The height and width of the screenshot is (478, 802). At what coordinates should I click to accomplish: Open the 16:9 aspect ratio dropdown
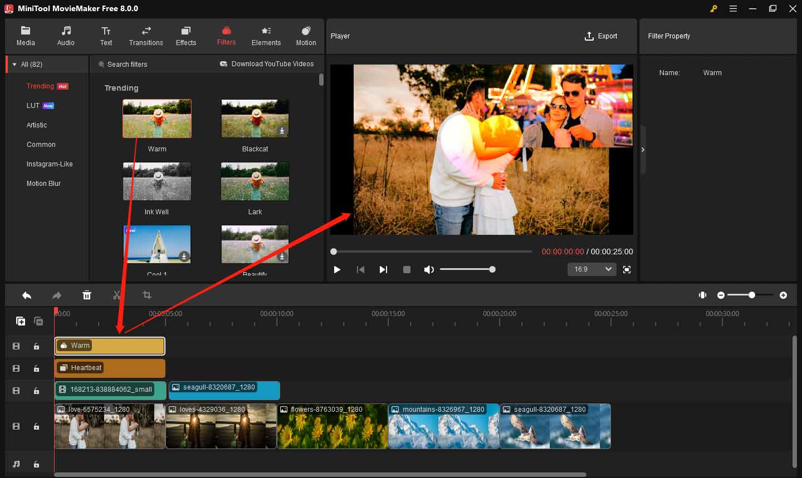[x=592, y=269]
